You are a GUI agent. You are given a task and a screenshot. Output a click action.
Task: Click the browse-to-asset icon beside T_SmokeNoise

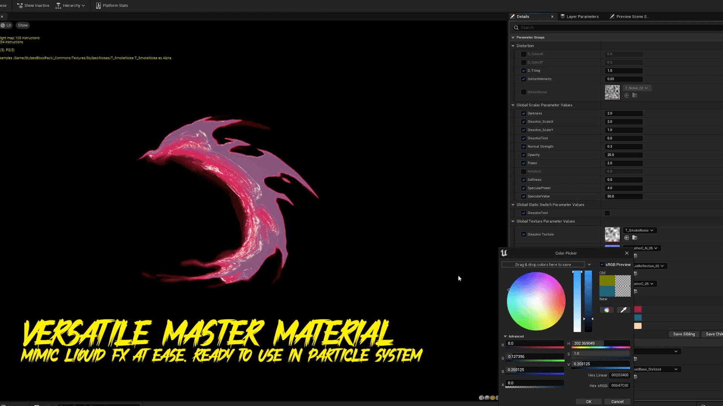click(x=635, y=238)
